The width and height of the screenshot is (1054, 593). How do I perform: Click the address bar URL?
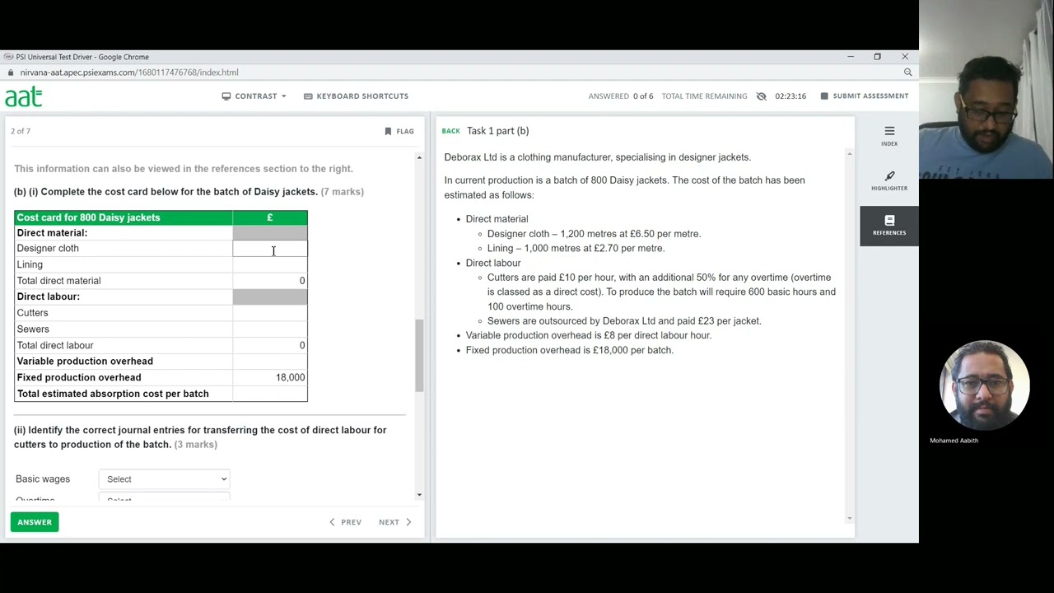pos(129,72)
